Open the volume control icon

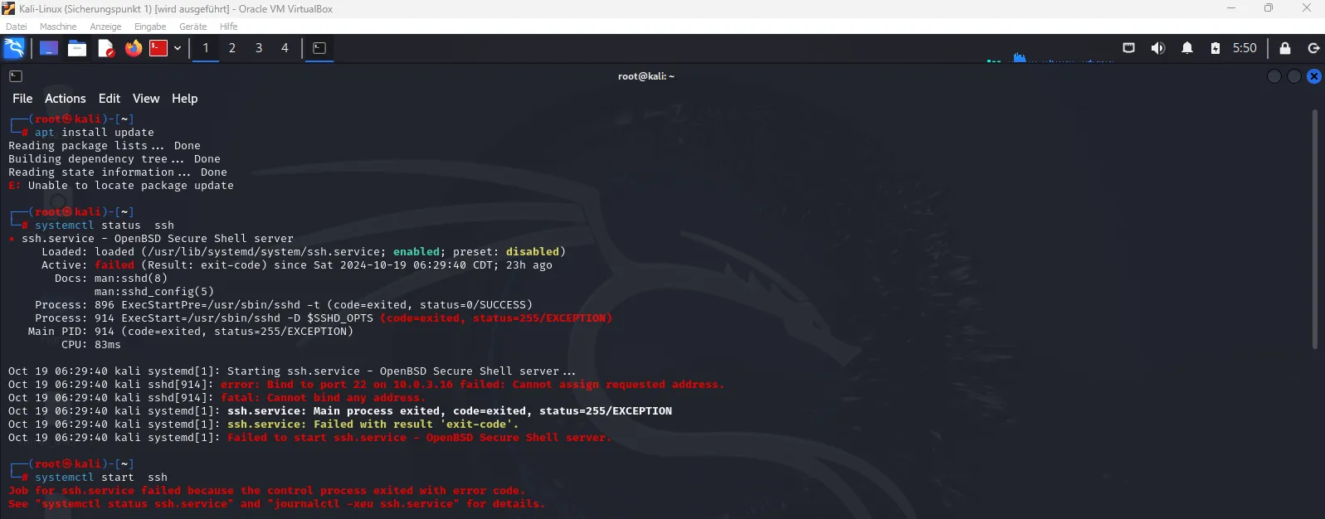1157,48
